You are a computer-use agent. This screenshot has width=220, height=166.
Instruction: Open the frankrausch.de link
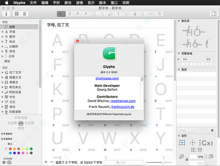pos(123,107)
